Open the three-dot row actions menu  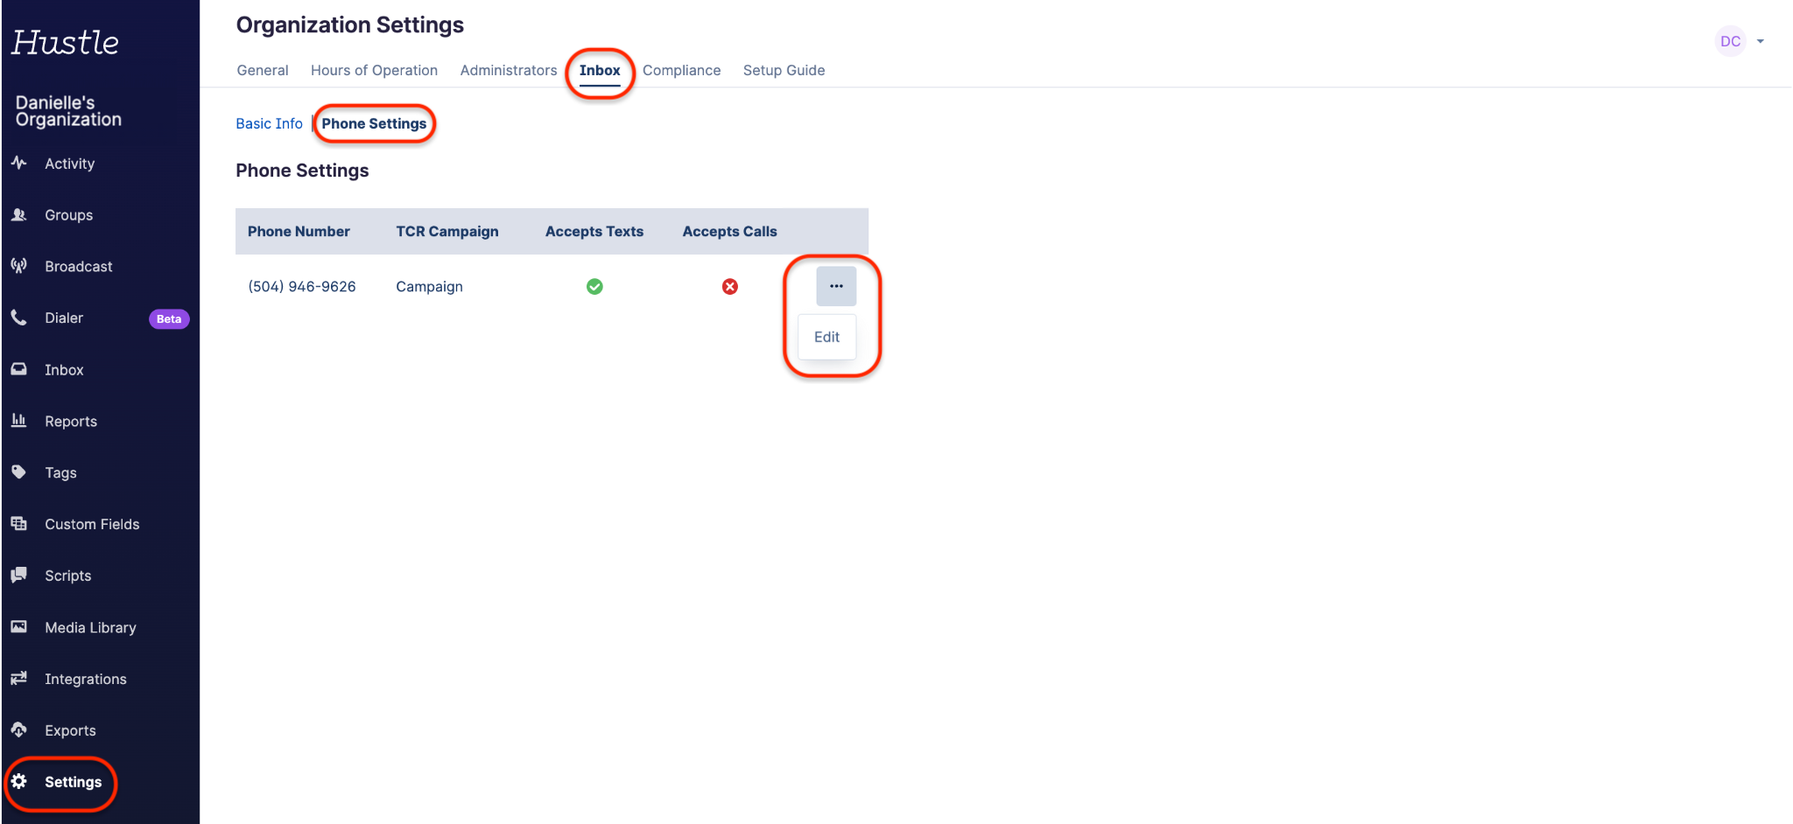click(836, 286)
